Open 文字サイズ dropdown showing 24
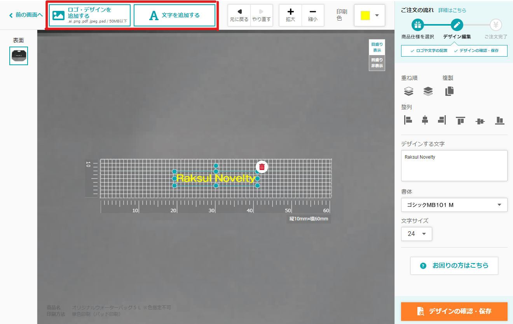Screen dimensions: 513x324 click(x=417, y=234)
